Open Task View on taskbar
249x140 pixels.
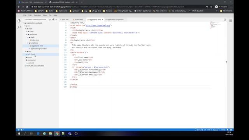click(31, 134)
